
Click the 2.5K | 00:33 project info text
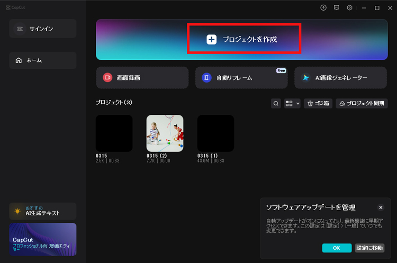107,161
